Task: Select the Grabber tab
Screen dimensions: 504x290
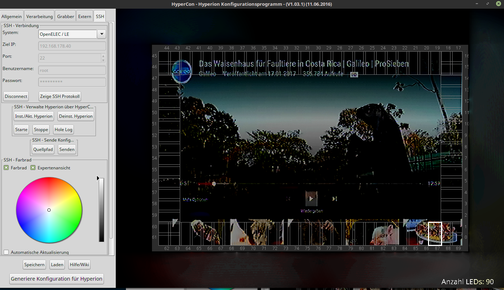Action: click(x=65, y=16)
